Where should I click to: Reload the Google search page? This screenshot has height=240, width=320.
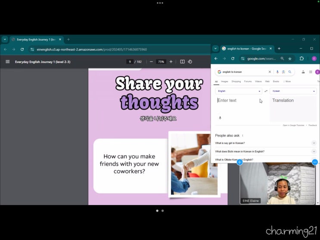(x=233, y=59)
